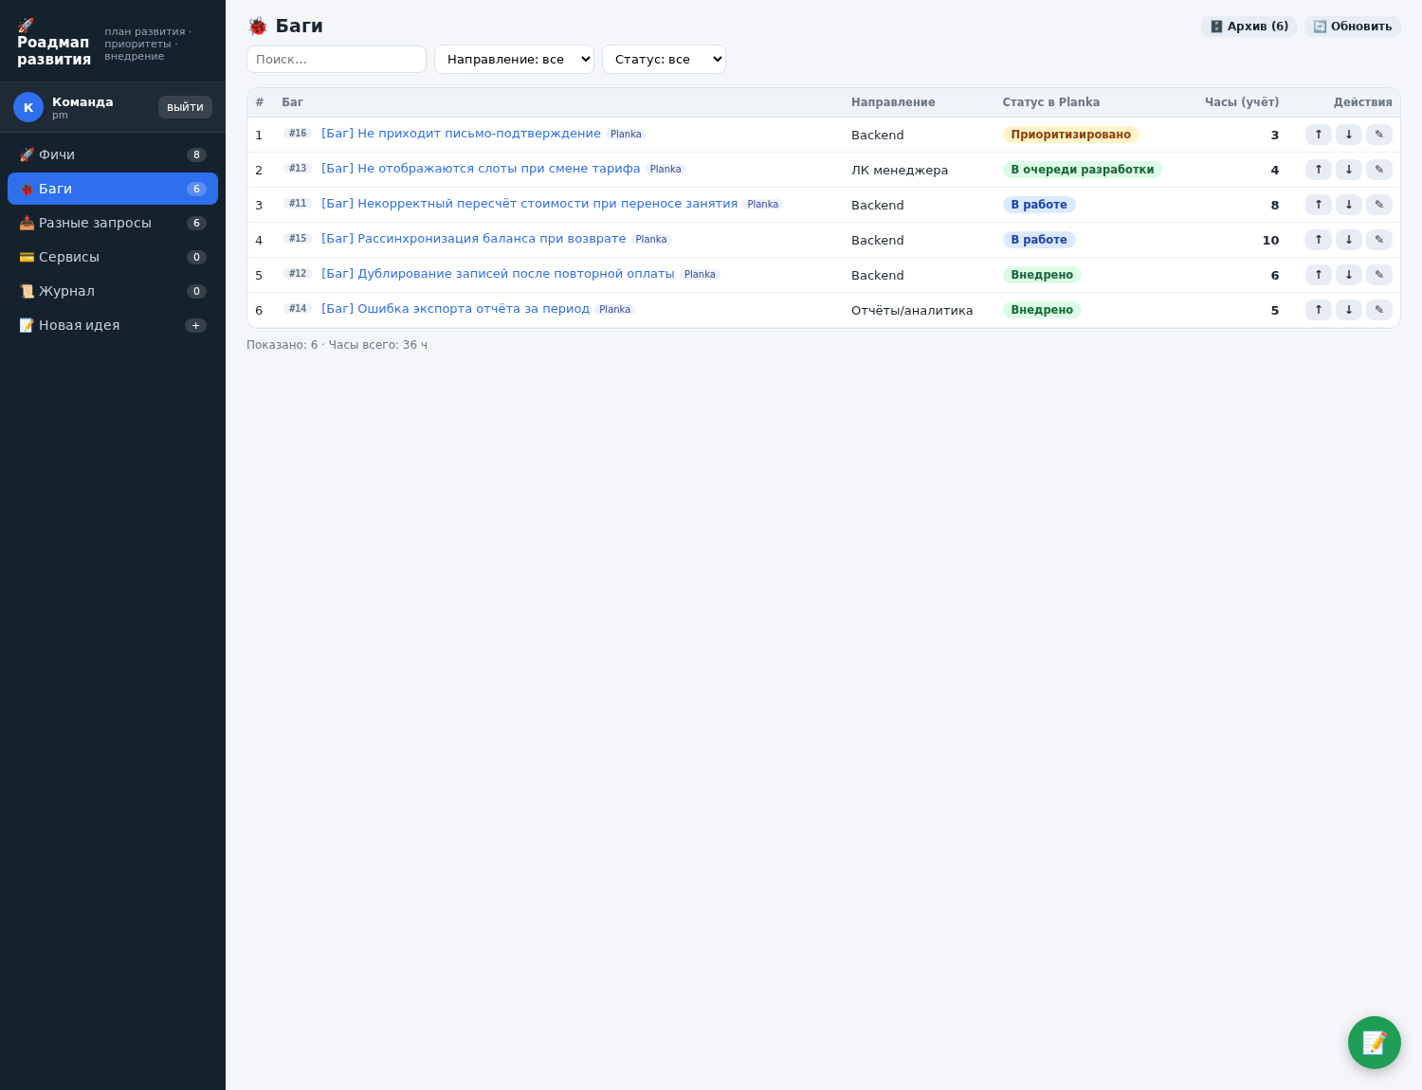
Task: Move up the bug 'Не приходит письмо-подтверждение'
Action: (1318, 135)
